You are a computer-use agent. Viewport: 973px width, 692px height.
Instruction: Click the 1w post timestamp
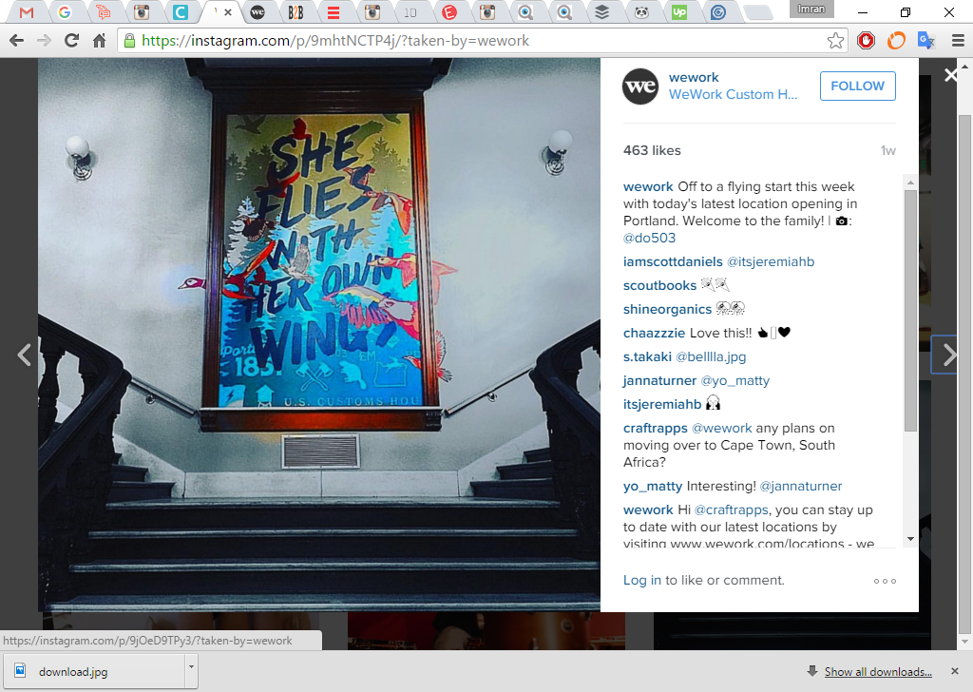click(887, 151)
